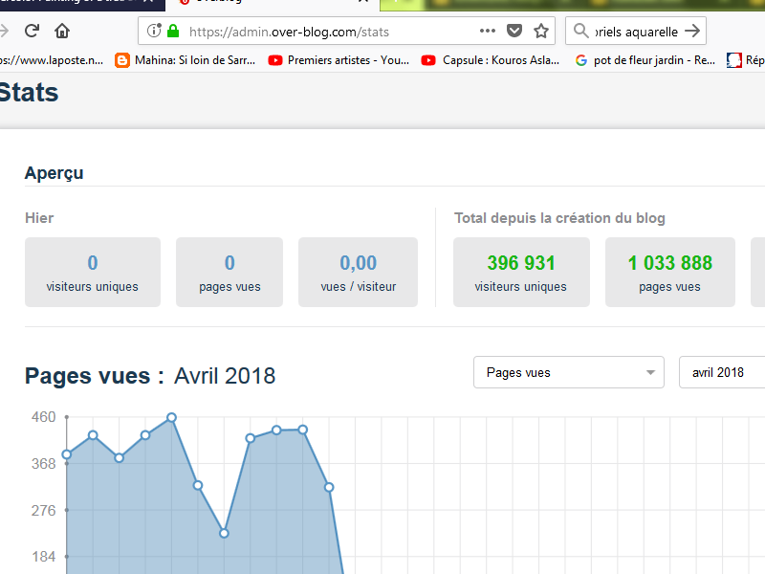The image size is (765, 574).
Task: Open the 'pot de fleur jardin' Google bookmark
Action: tap(645, 60)
